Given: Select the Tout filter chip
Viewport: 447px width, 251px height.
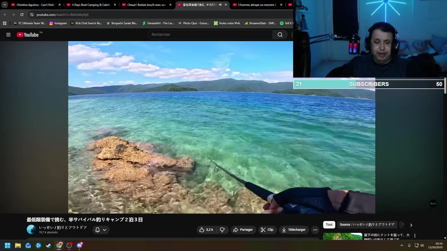Looking at the screenshot, I should (329, 225).
